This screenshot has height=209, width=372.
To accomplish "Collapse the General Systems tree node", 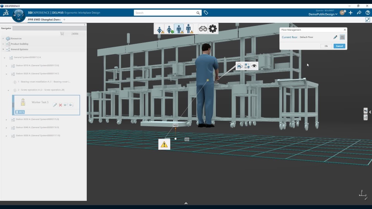I will (x=3, y=50).
